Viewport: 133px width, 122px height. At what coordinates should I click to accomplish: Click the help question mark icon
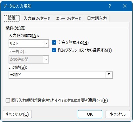click(110, 6)
